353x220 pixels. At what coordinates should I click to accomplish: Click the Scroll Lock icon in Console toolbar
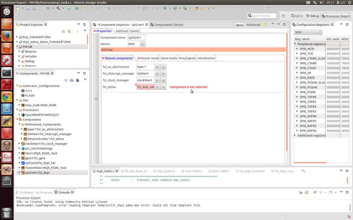coord(306,192)
